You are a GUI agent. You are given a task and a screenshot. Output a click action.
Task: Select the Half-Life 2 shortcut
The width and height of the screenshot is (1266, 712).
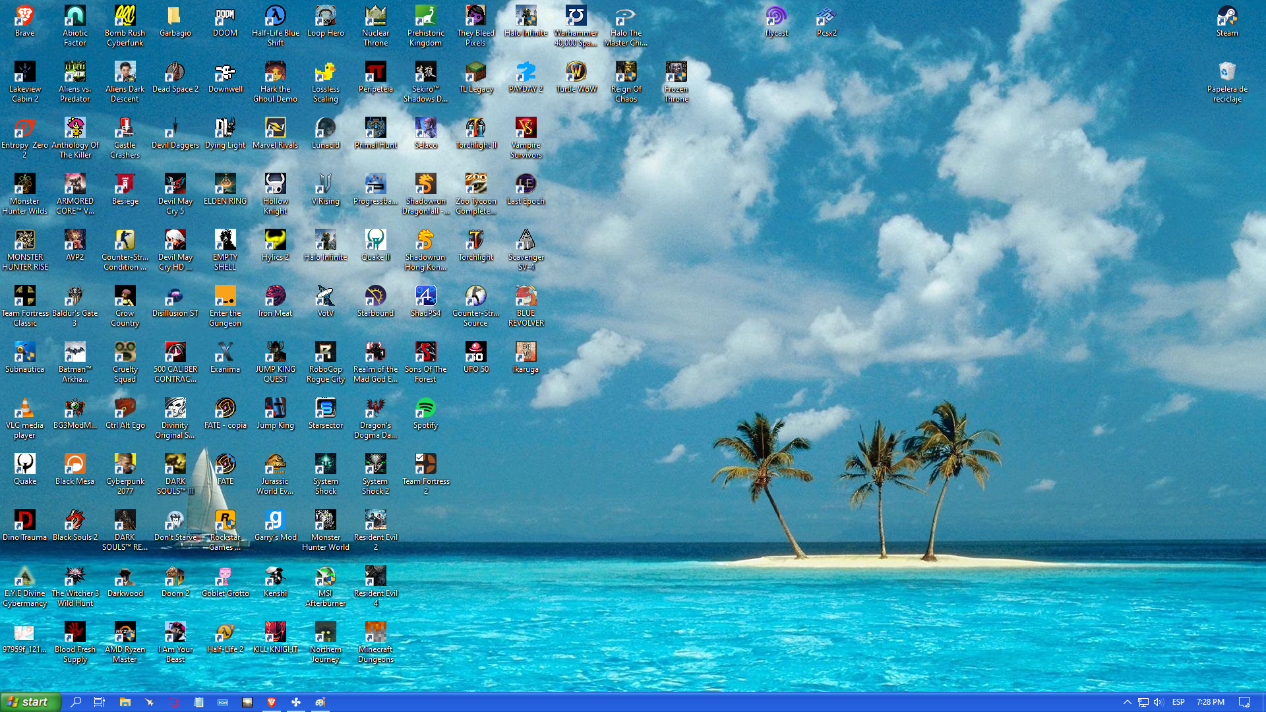pos(226,638)
